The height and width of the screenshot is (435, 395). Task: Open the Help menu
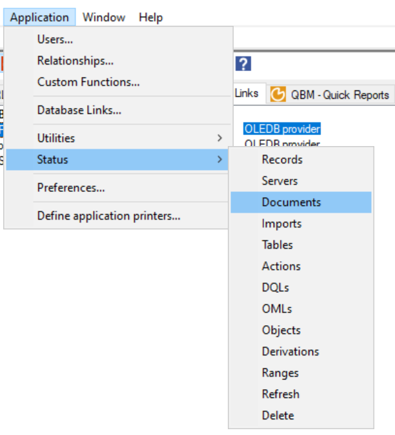click(150, 17)
